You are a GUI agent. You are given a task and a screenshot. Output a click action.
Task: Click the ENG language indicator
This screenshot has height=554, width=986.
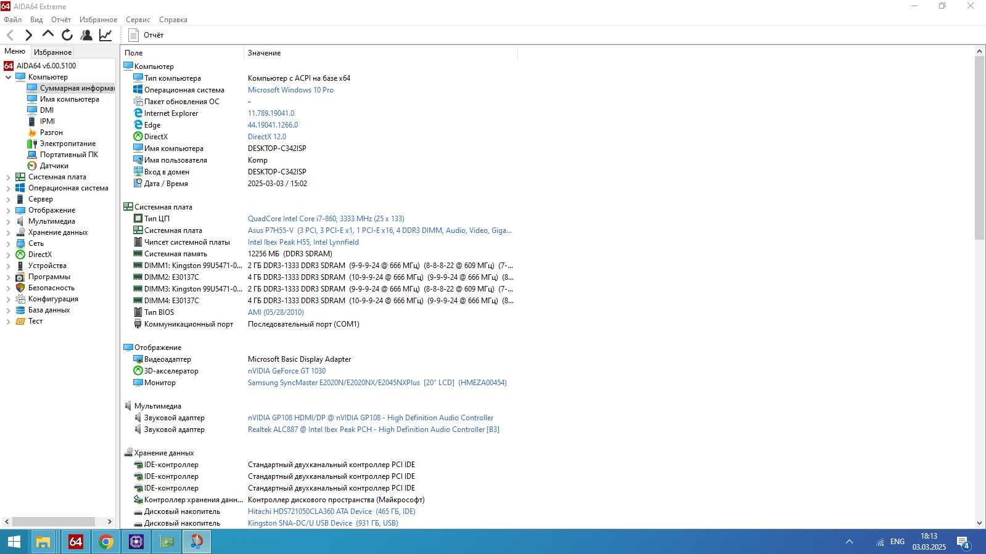pos(897,542)
